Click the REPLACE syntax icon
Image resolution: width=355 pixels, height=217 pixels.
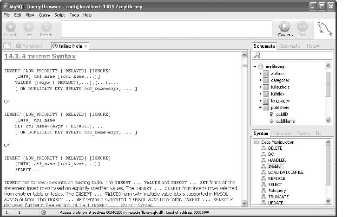pos(263,179)
